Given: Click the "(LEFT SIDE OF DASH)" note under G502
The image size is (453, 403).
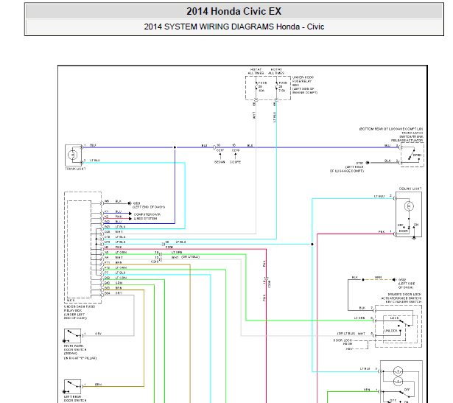Looking at the screenshot, I should pos(406,285).
